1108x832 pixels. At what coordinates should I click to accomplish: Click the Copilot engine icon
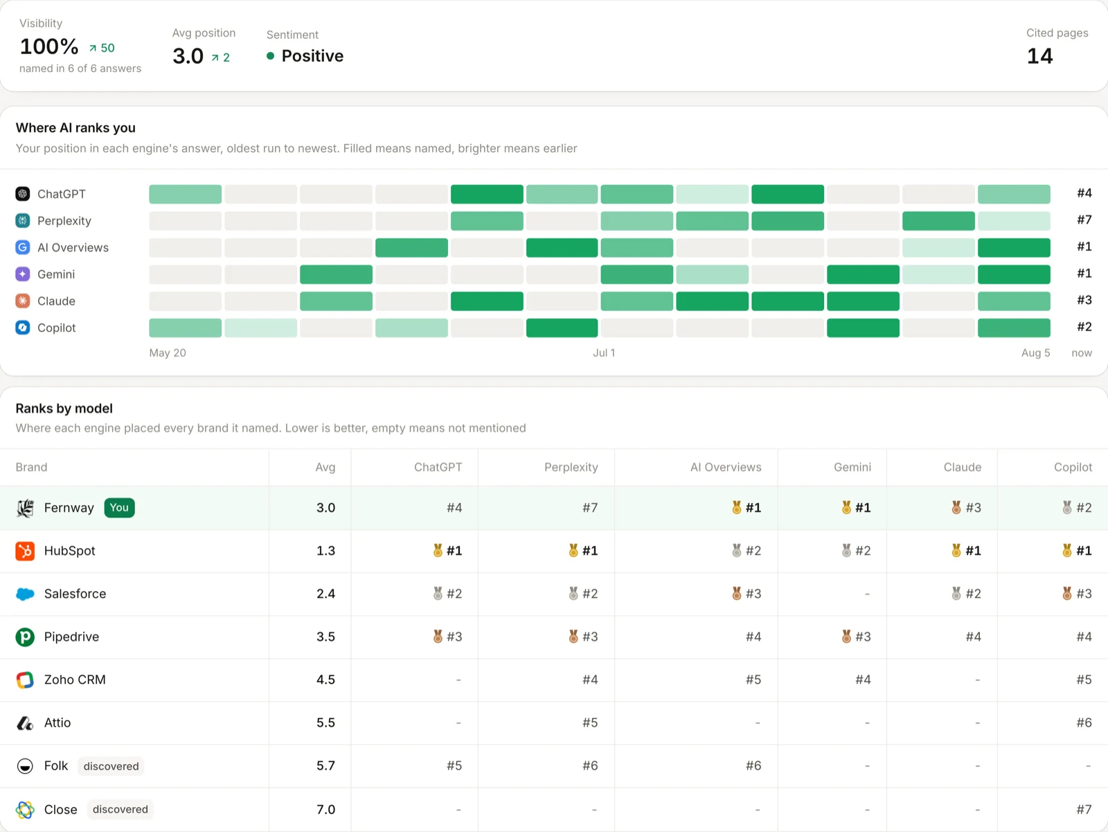click(23, 328)
